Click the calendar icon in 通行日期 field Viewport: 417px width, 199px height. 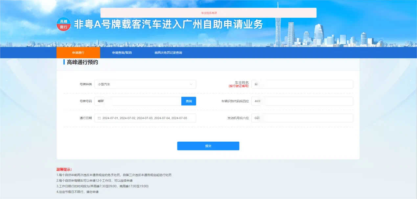(99, 118)
